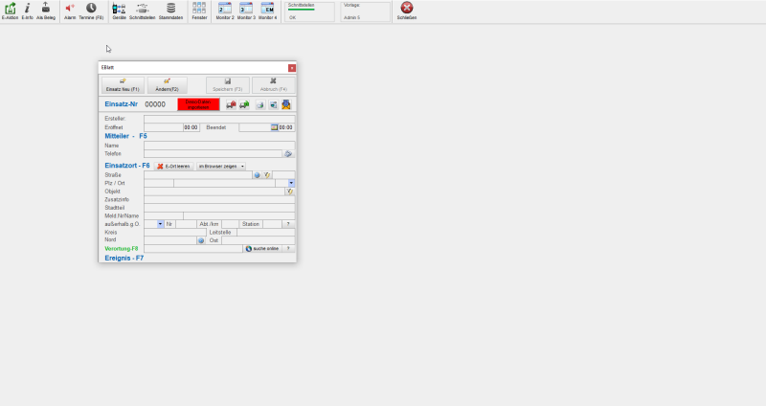Click the Fenster windows icon
The image size is (766, 406).
tap(199, 8)
